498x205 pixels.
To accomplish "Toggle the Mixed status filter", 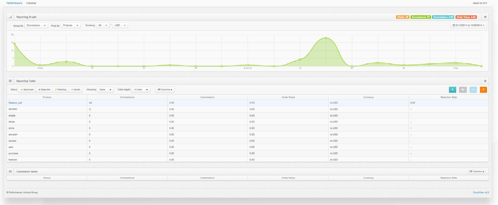I will pyautogui.click(x=75, y=90).
